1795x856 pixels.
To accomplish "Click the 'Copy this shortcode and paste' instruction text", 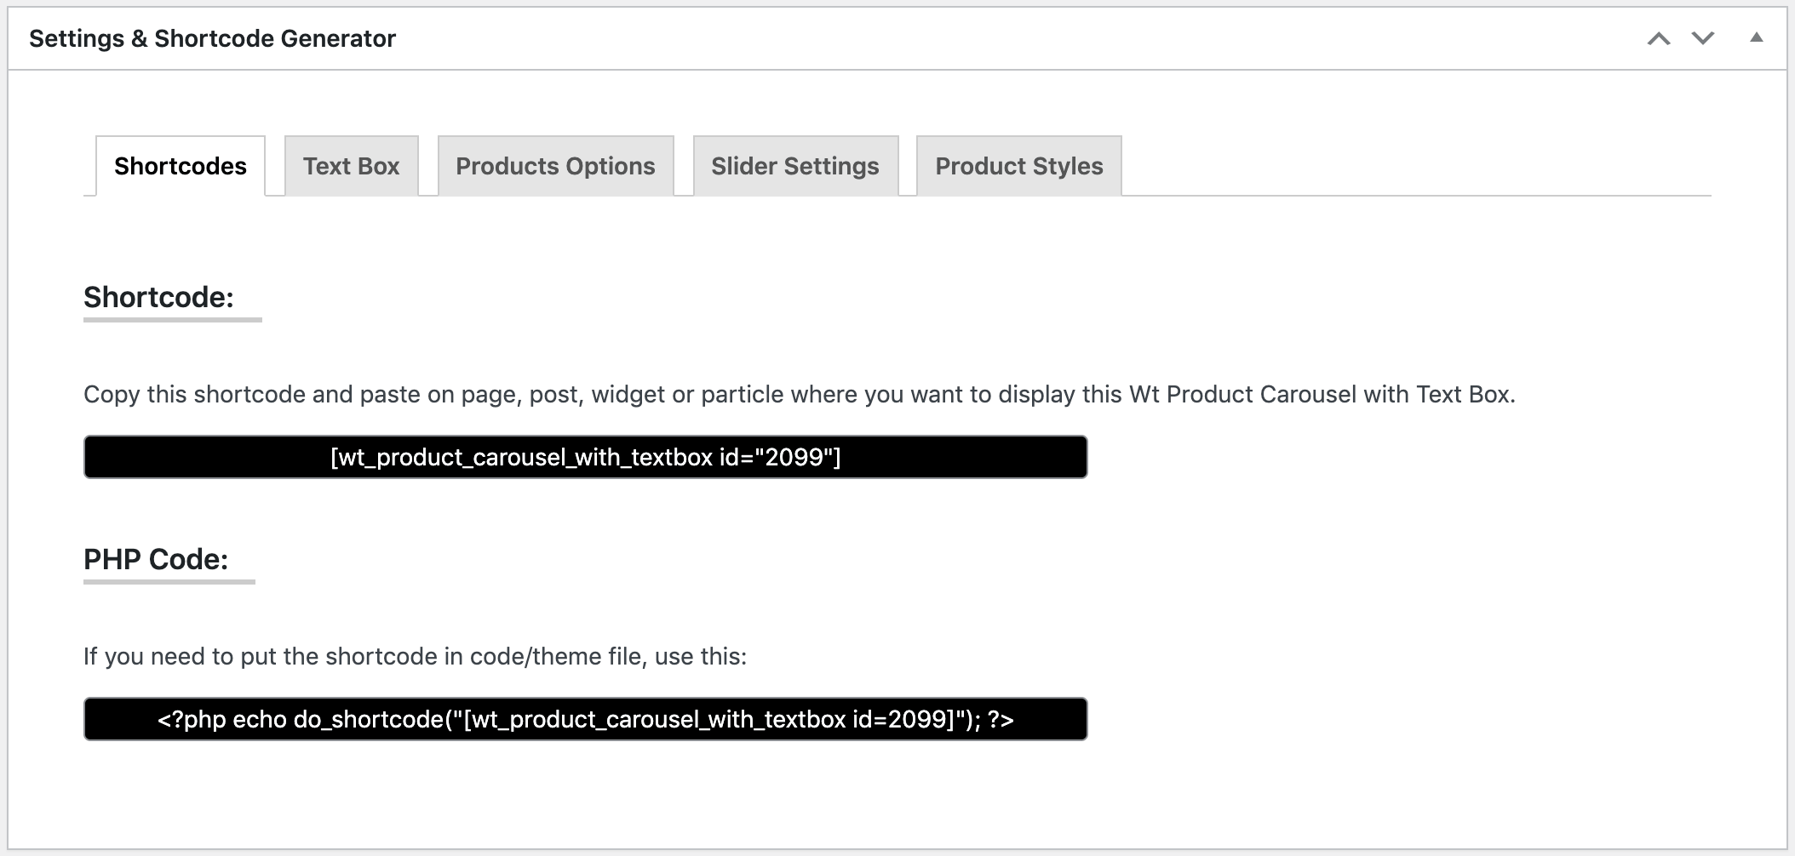I will tap(800, 395).
